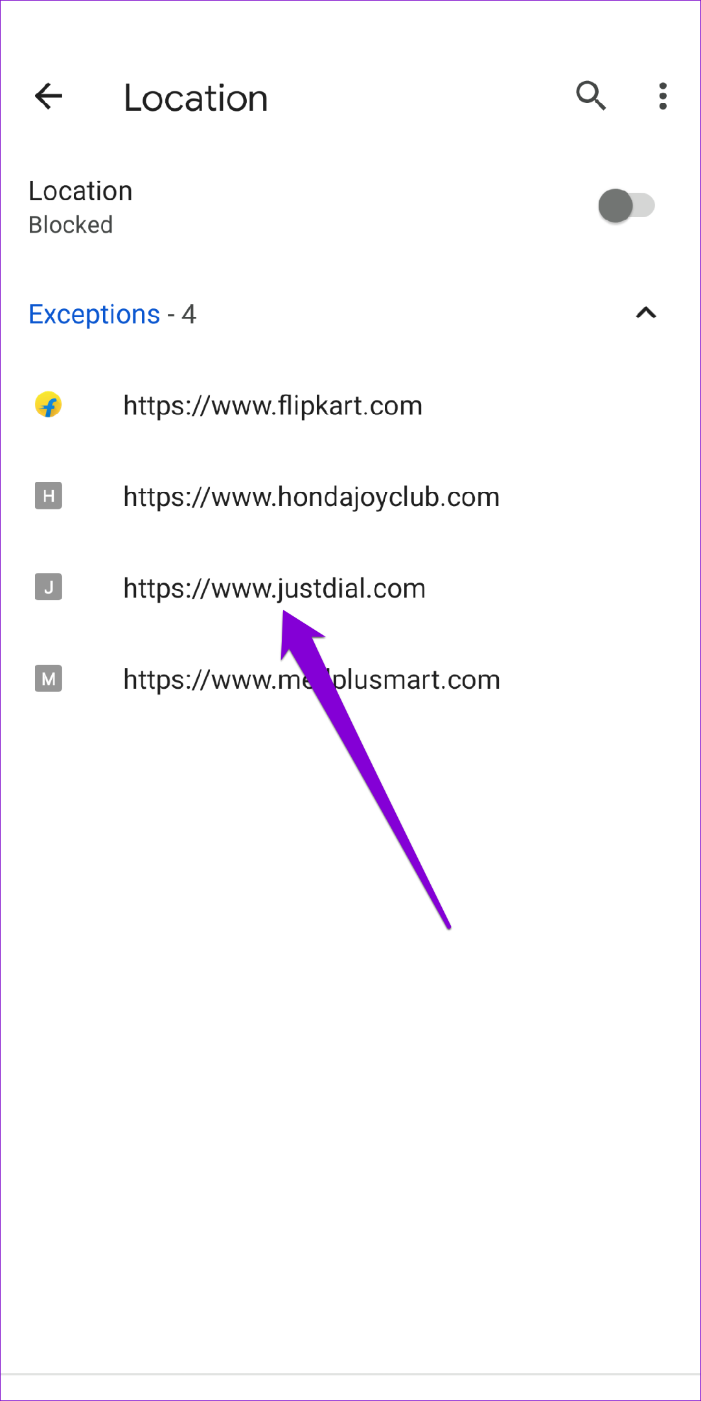Click the gray H site icon
The image size is (701, 1401).
(49, 496)
